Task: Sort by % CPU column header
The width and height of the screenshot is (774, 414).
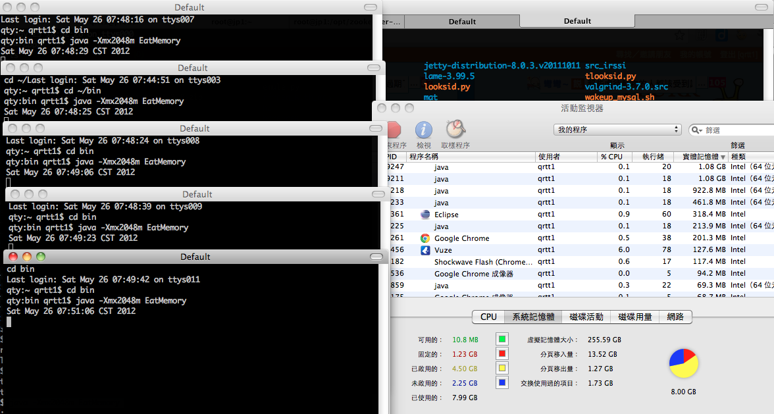Action: pyautogui.click(x=615, y=157)
